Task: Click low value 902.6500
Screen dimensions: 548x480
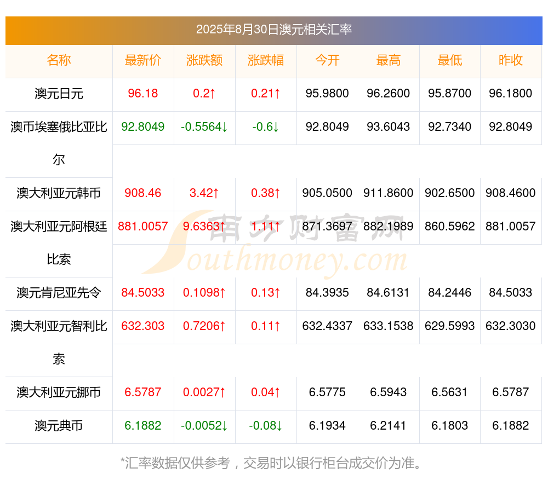Action: 450,193
